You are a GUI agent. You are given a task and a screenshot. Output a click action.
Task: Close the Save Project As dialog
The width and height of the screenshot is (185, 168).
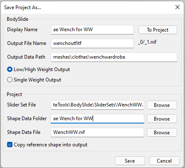[178, 7]
